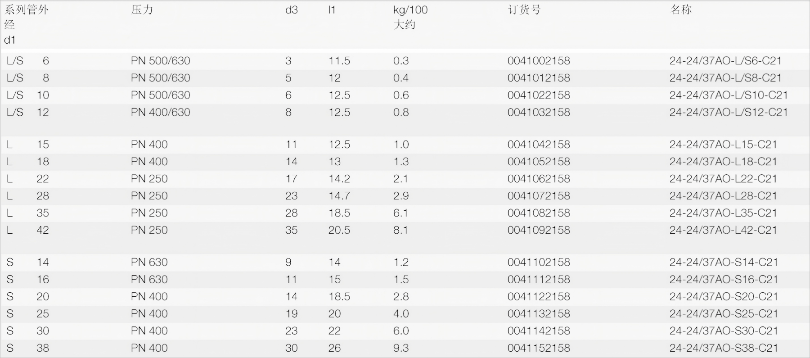Click the 名称 column header
Image resolution: width=810 pixels, height=358 pixels.
click(681, 10)
